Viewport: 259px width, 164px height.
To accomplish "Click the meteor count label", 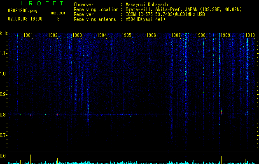I will 58,13.
